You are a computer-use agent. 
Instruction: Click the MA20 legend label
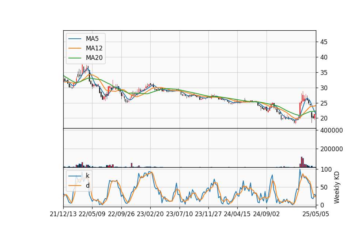[x=94, y=58]
